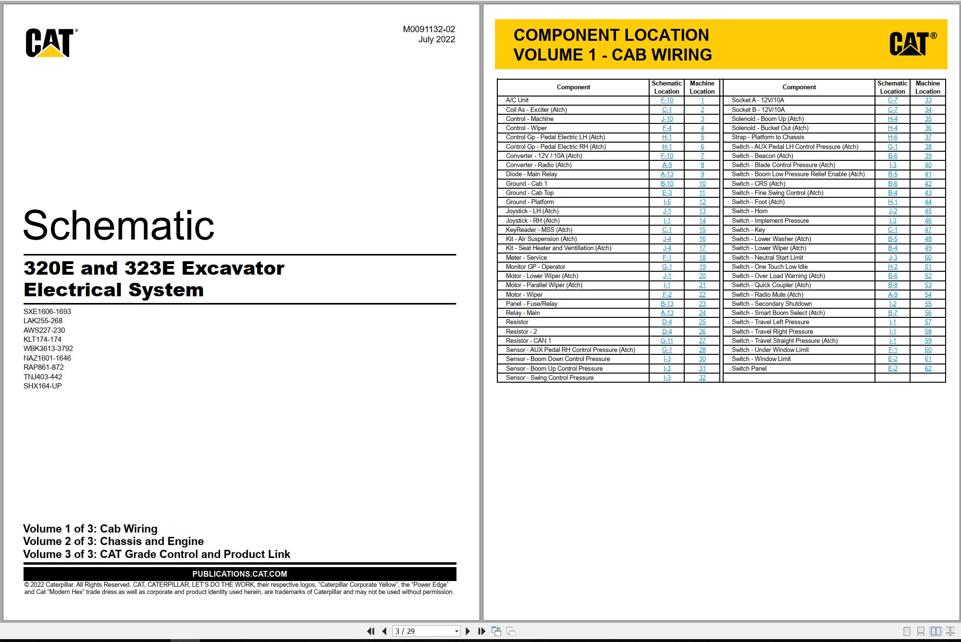This screenshot has width=961, height=642.
Task: Open schematic link J-2 for Switch - Horn
Action: pyautogui.click(x=892, y=211)
